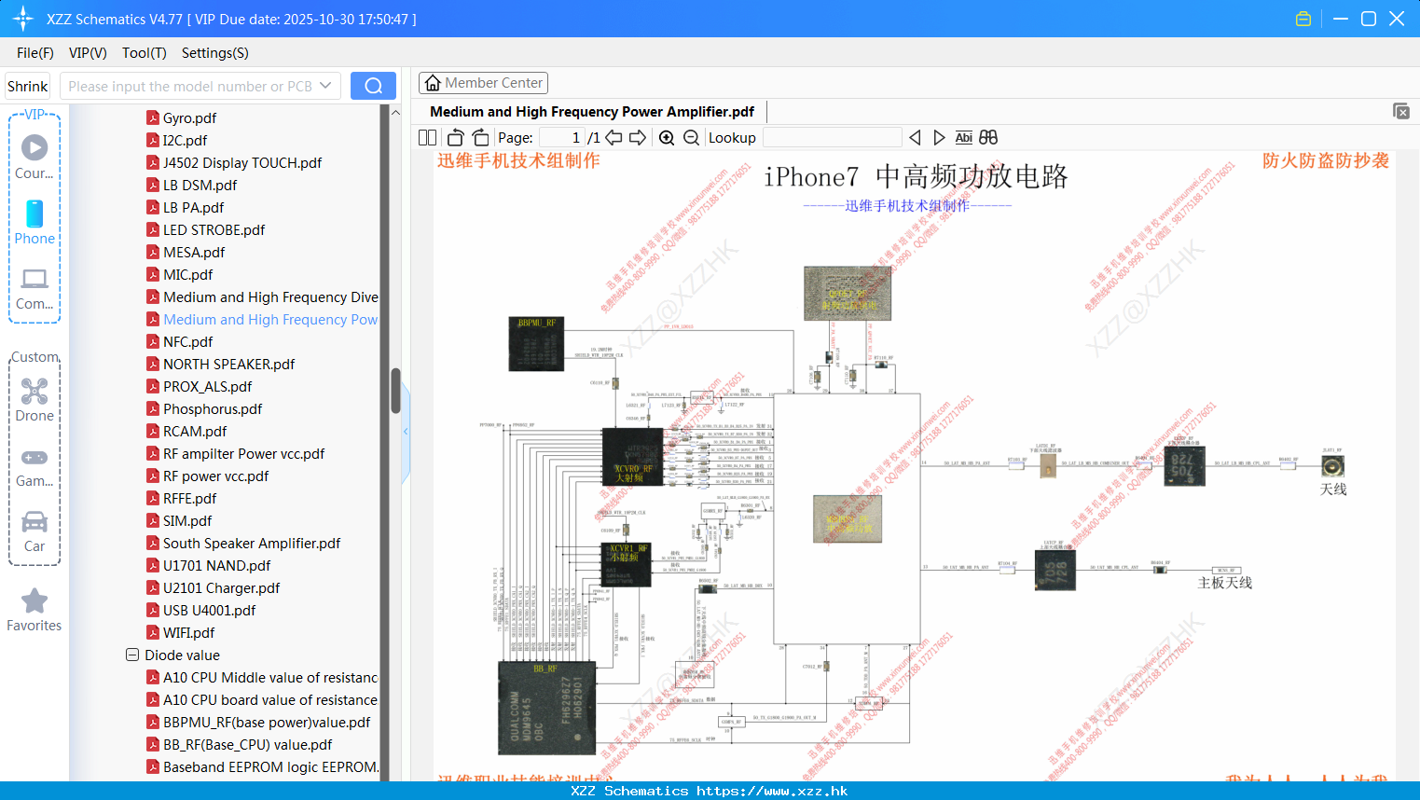Open the Tool(T) menu
1420x800 pixels.
(145, 53)
